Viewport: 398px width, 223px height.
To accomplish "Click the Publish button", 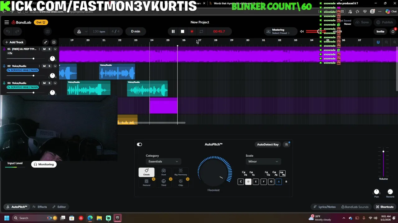I will pyautogui.click(x=385, y=22).
